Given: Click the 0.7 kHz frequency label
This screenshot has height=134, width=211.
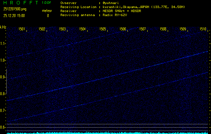Looking at the screenshot, I should [3, 111].
